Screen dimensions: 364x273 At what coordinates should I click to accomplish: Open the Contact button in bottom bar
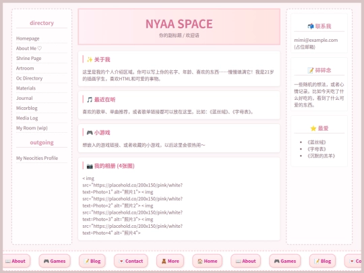pyautogui.click(x=131, y=261)
